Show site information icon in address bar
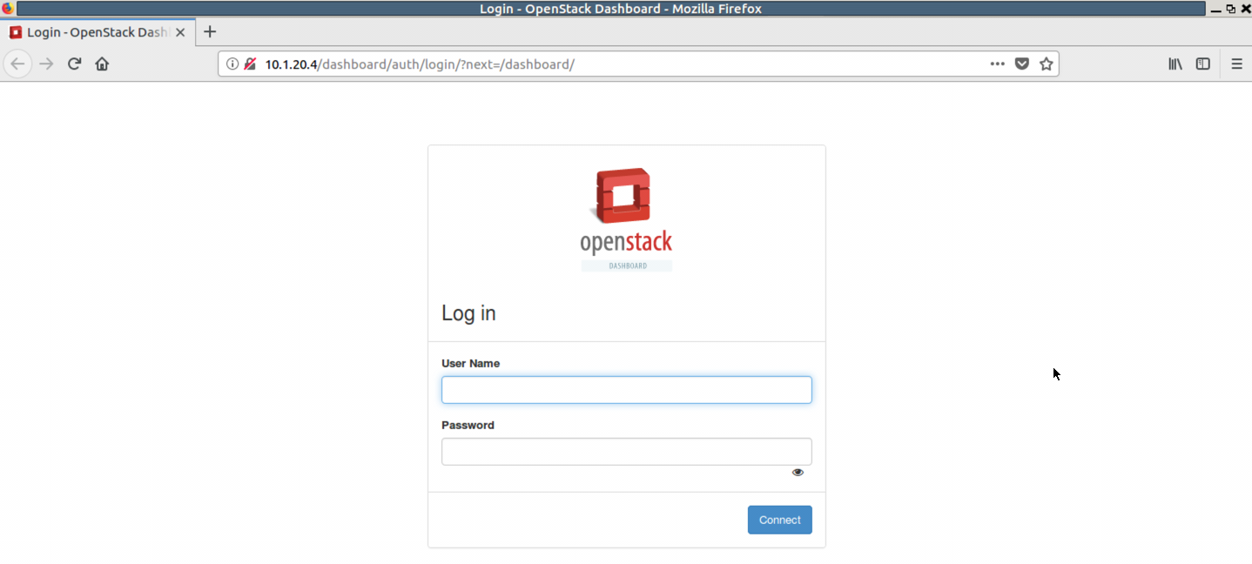This screenshot has height=564, width=1252. 232,64
